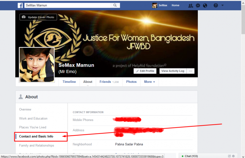
Task: Open the Messages icon
Action: [x=198, y=6]
